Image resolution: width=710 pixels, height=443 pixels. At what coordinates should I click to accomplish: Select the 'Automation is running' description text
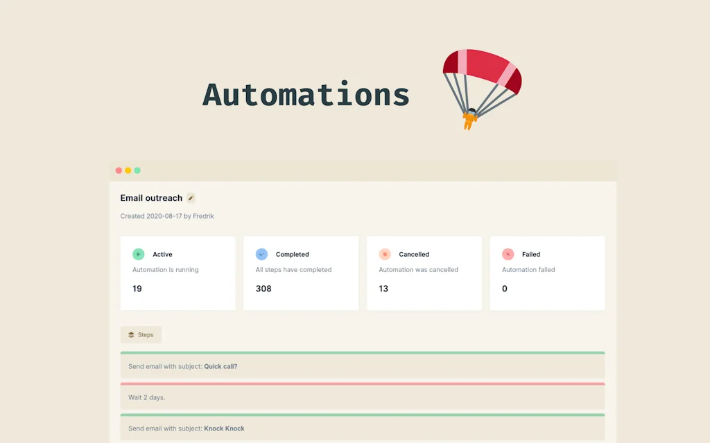pyautogui.click(x=165, y=270)
